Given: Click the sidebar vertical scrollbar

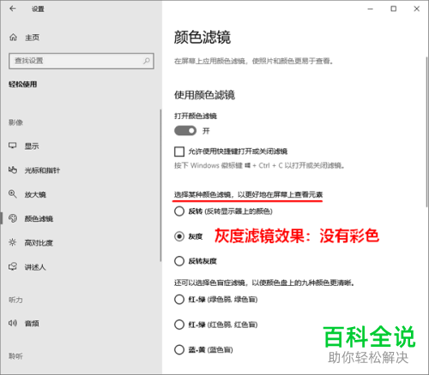Looking at the screenshot, I should [x=160, y=186].
